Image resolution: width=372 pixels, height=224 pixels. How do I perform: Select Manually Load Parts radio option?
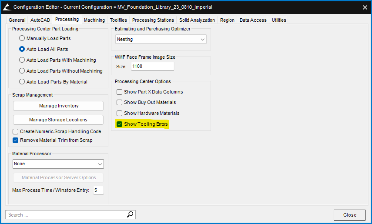coord(22,38)
